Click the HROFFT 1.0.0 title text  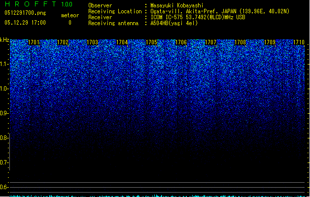38,4
